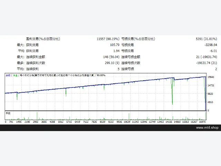Screen dimensions: 221x166
Task: Select the average profit trade value 1.94
Action: pos(116,51)
